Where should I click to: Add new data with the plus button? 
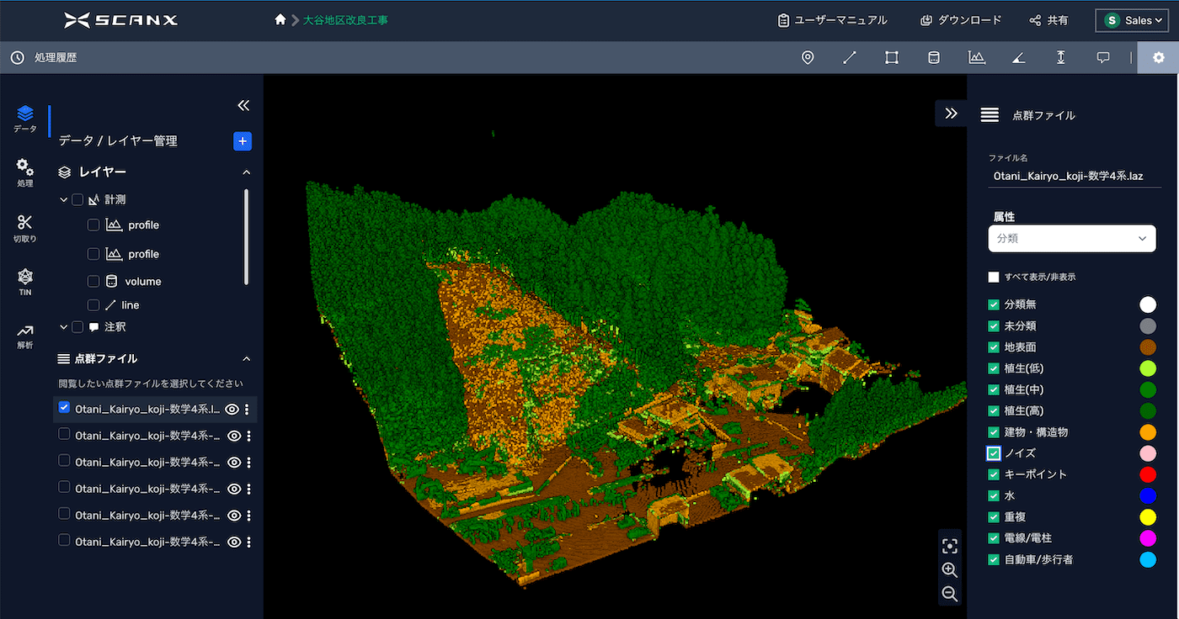[243, 141]
